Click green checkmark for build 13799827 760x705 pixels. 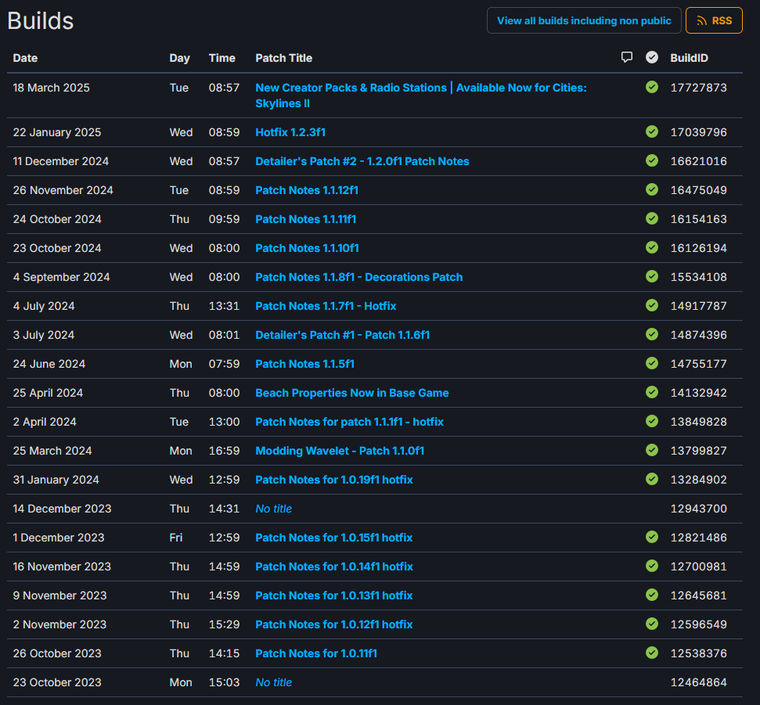click(x=652, y=451)
